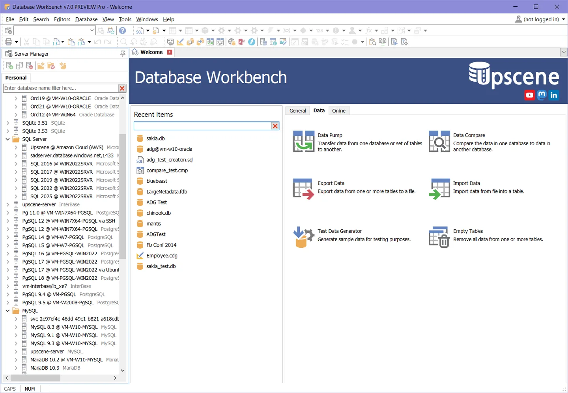The height and width of the screenshot is (393, 568).
Task: Click the Microsoft Access red toolbar icon
Action: click(x=242, y=42)
